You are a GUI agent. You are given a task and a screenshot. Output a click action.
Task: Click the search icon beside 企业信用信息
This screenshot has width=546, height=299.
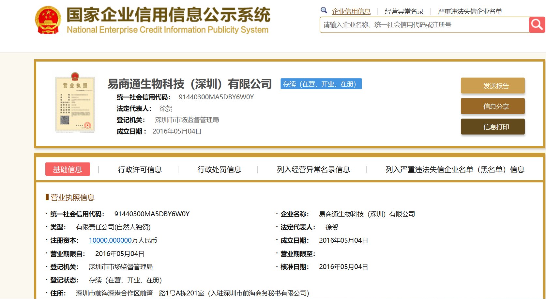[324, 10]
